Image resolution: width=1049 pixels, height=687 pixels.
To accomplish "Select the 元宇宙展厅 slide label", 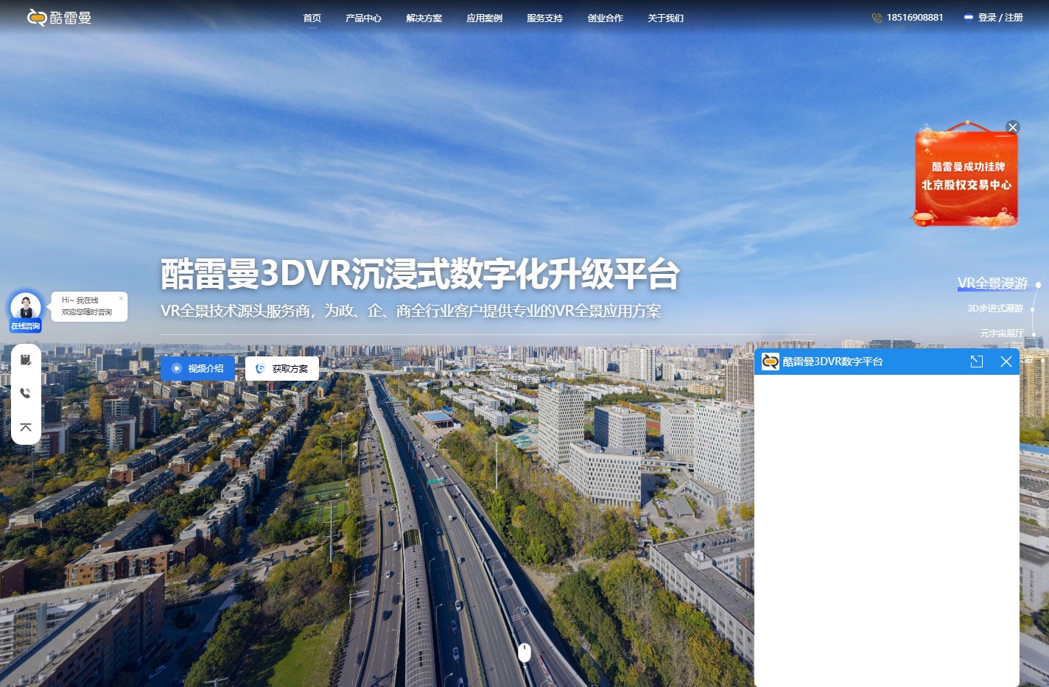I will 1002,334.
